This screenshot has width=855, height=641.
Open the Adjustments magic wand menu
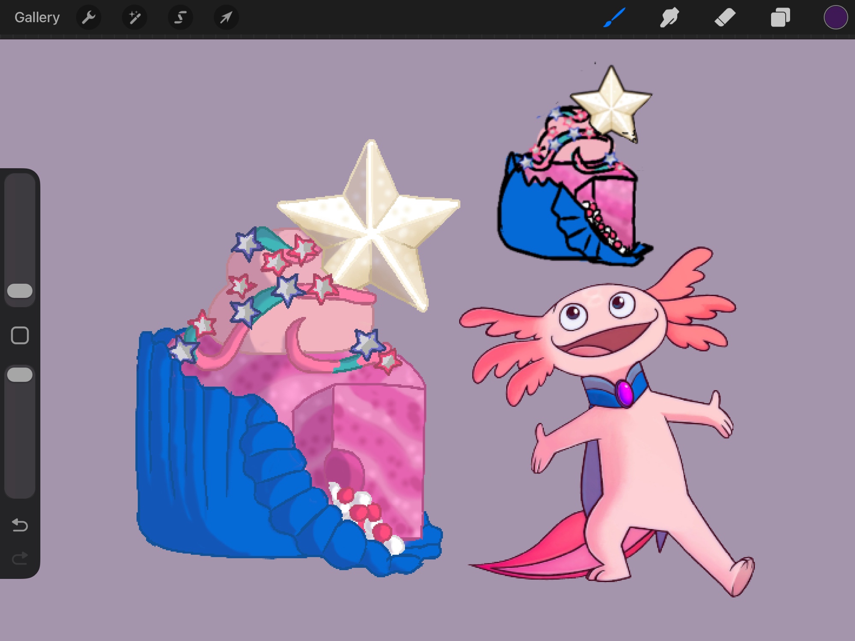click(x=134, y=18)
